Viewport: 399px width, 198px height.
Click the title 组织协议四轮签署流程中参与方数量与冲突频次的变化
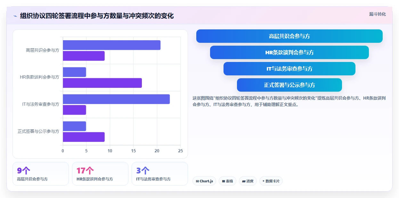click(97, 16)
